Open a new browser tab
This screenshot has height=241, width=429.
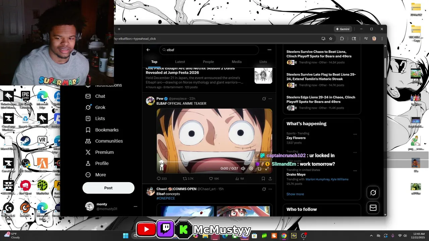click(x=119, y=29)
